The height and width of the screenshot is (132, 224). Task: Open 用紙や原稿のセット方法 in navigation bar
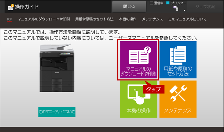94,19
